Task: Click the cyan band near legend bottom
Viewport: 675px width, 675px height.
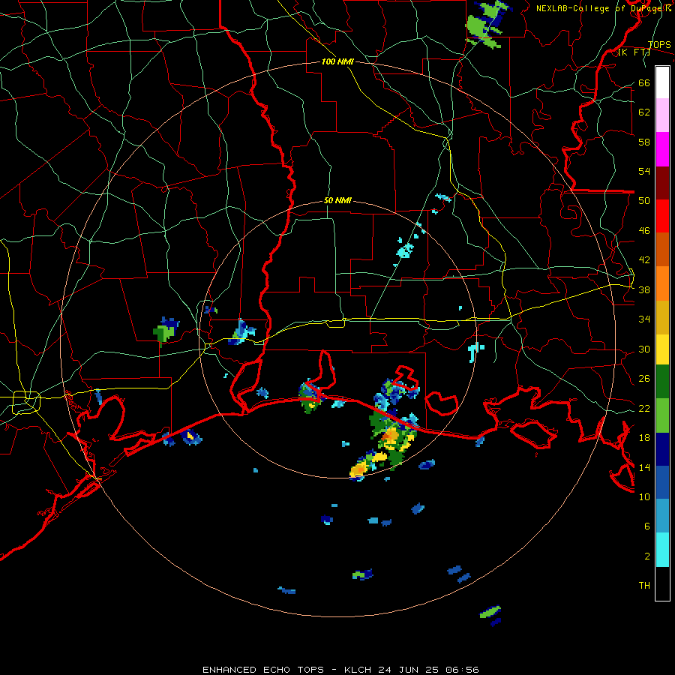Action: [662, 550]
